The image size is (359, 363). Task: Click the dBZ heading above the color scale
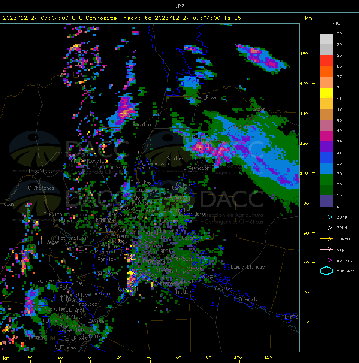click(x=337, y=23)
